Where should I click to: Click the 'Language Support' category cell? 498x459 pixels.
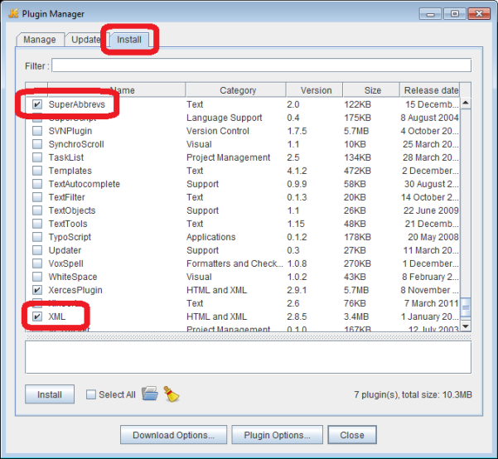224,118
